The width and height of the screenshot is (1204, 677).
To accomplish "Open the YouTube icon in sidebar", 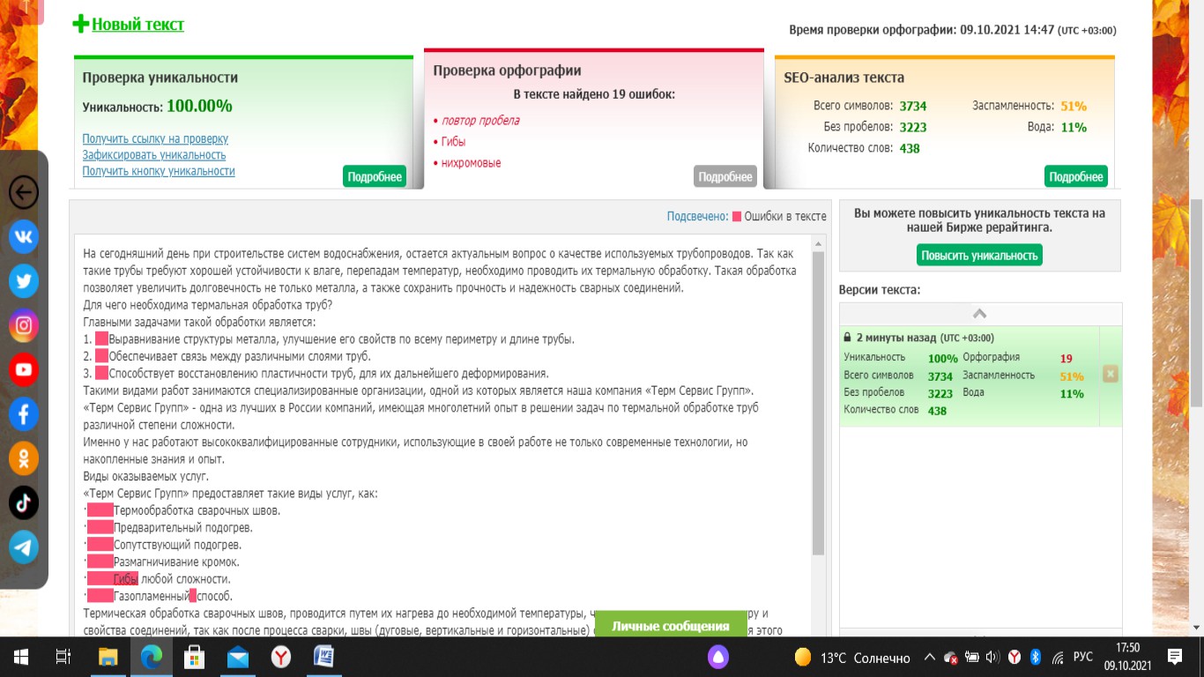I will point(24,369).
